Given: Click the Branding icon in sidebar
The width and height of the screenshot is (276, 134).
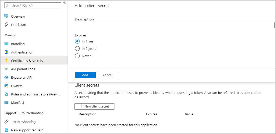Looking at the screenshot, I should [6, 44].
